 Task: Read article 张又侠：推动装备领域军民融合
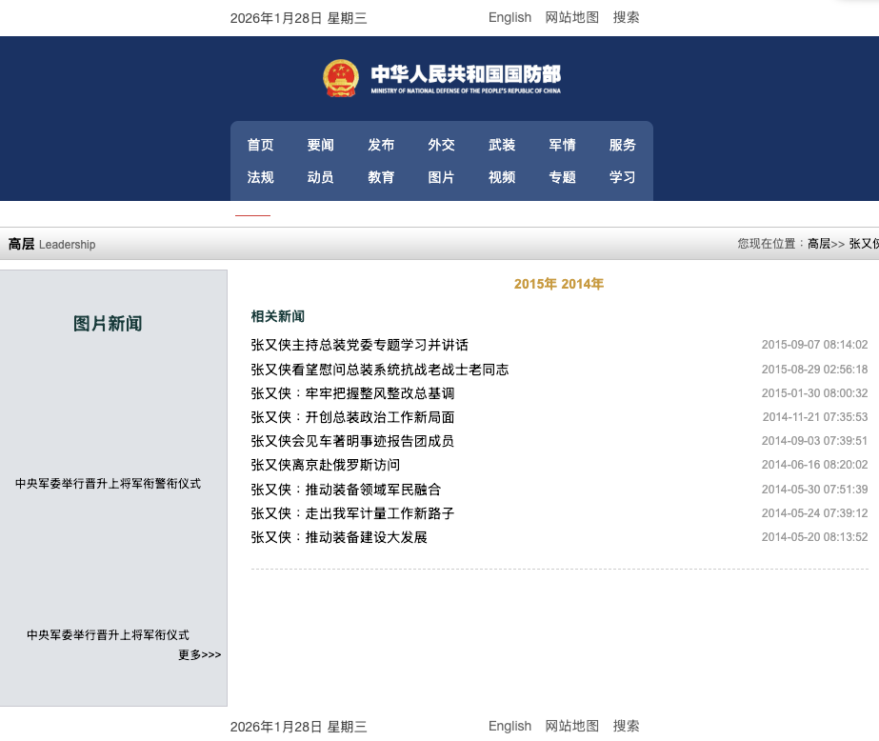tap(346, 490)
